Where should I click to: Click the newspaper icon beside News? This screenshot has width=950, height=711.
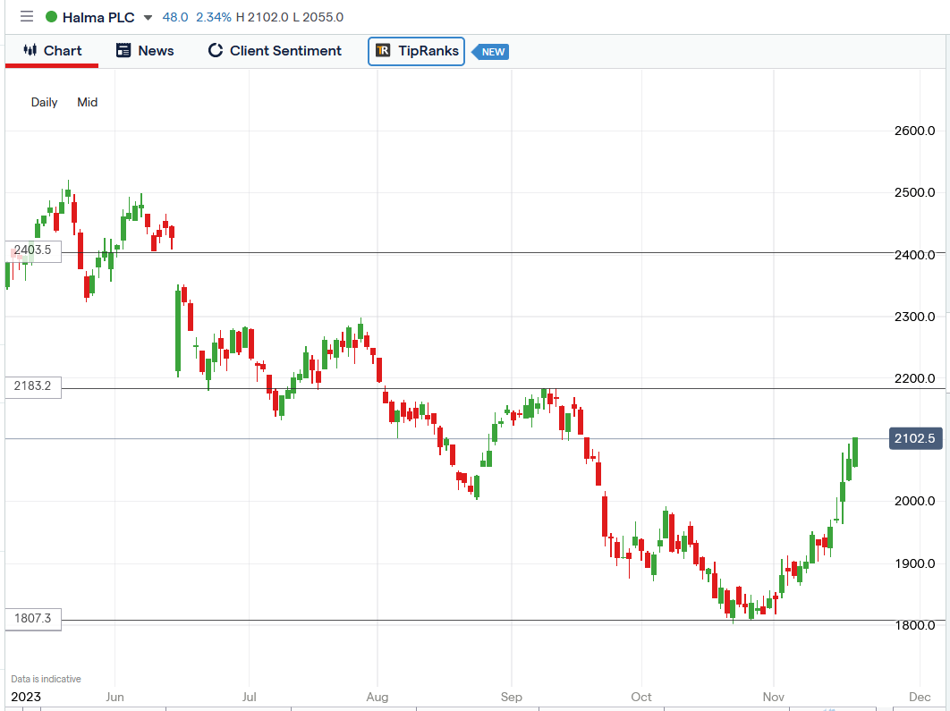pos(123,50)
